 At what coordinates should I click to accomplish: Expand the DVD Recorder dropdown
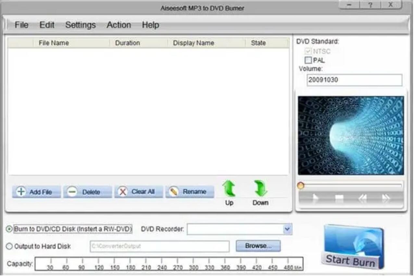coord(287,229)
